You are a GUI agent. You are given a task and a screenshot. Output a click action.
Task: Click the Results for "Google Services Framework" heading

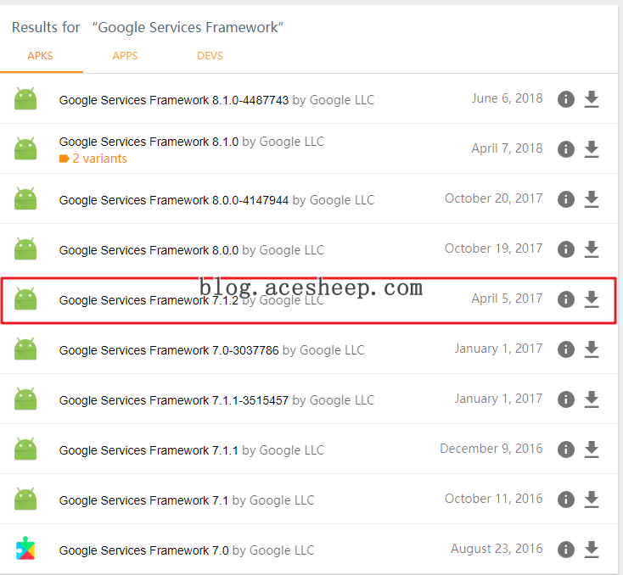148,27
